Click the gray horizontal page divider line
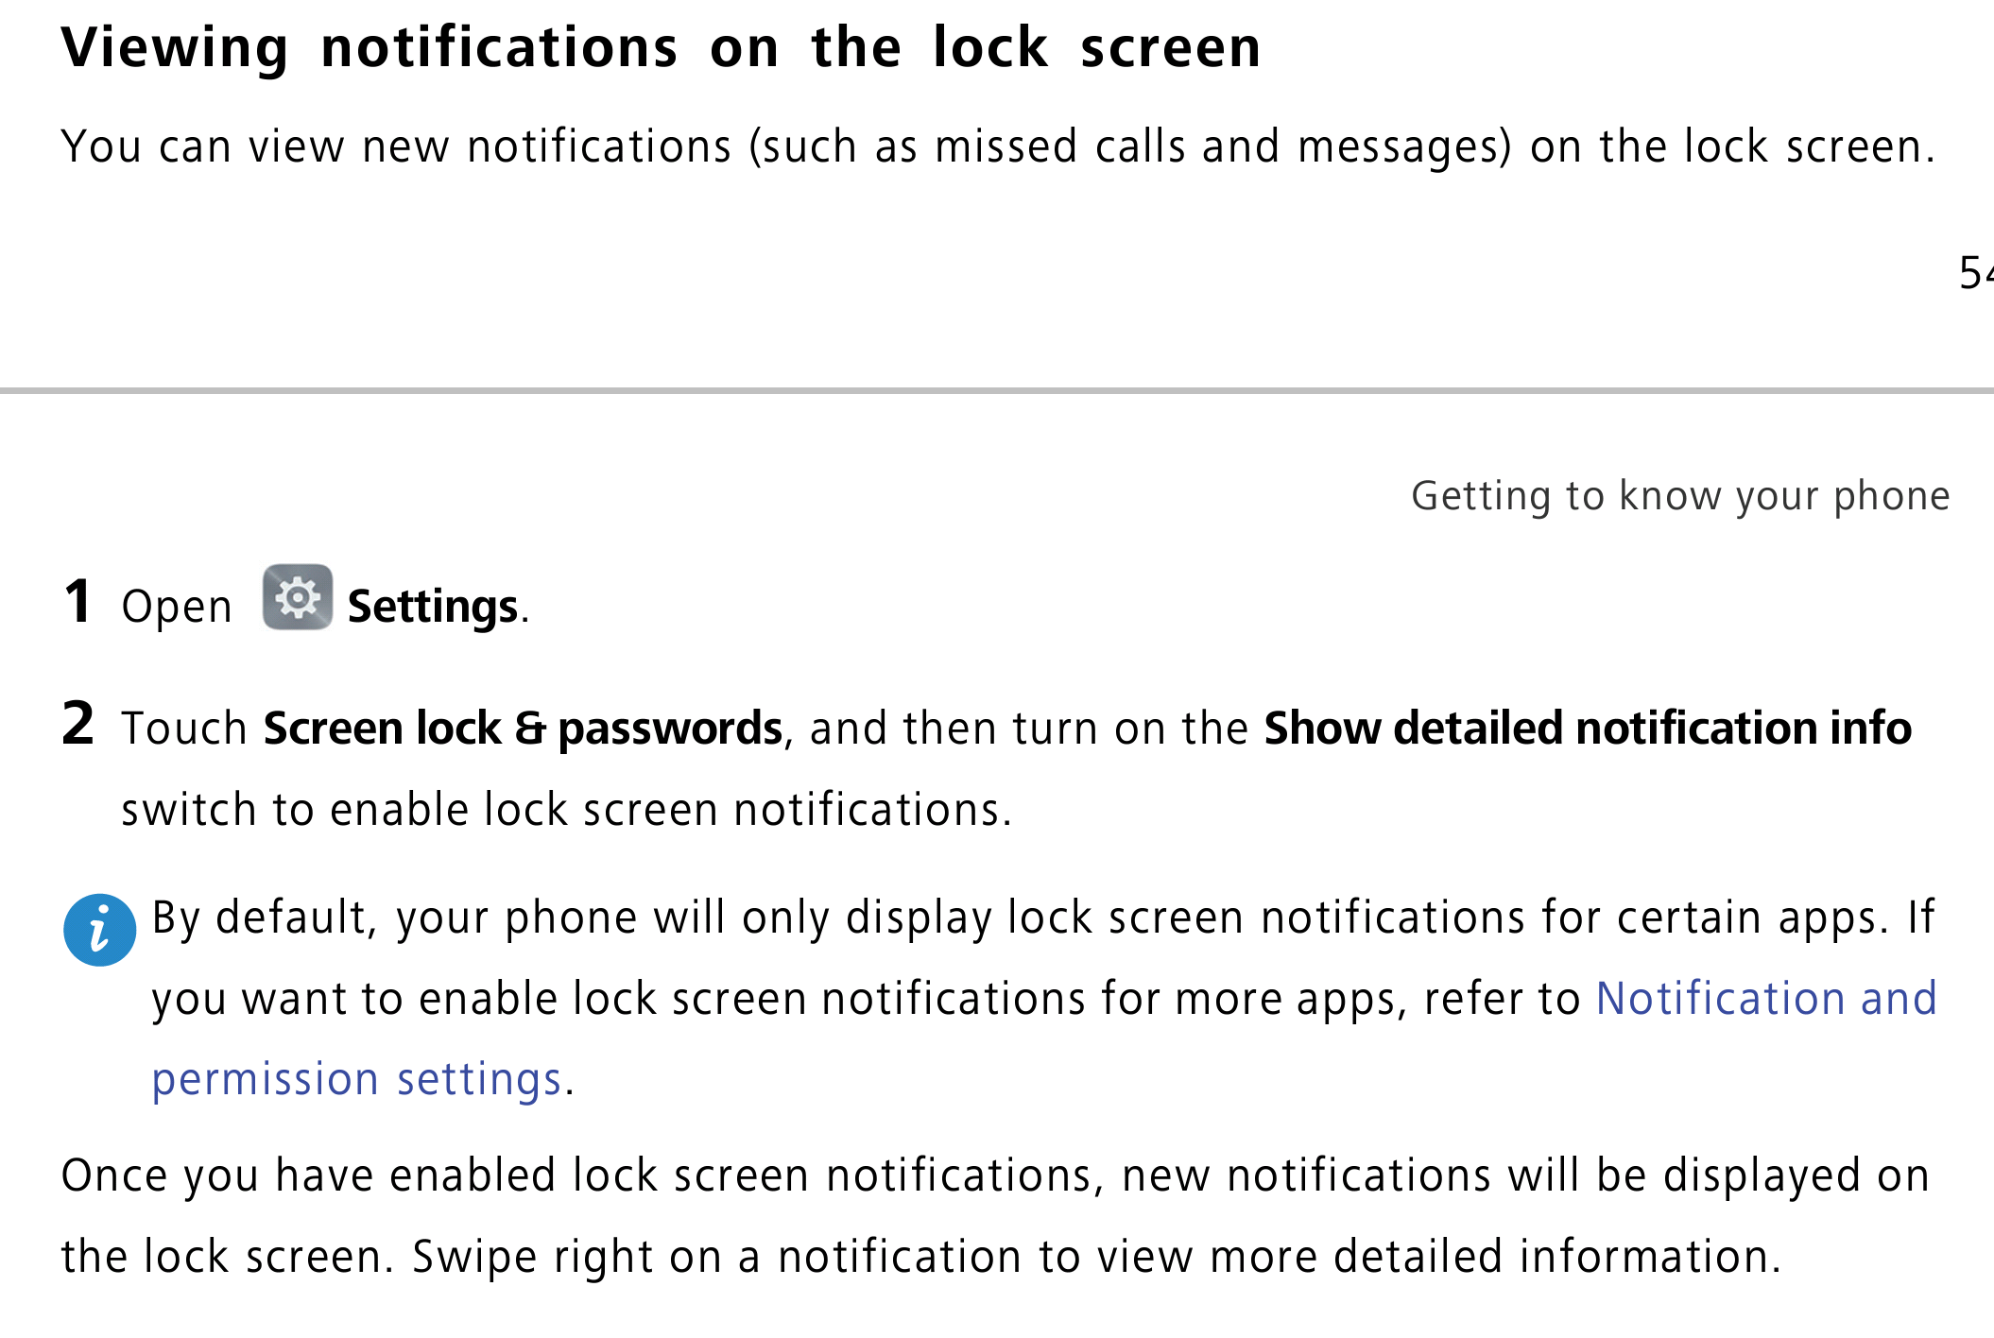1994x1338 pixels. coord(997,390)
